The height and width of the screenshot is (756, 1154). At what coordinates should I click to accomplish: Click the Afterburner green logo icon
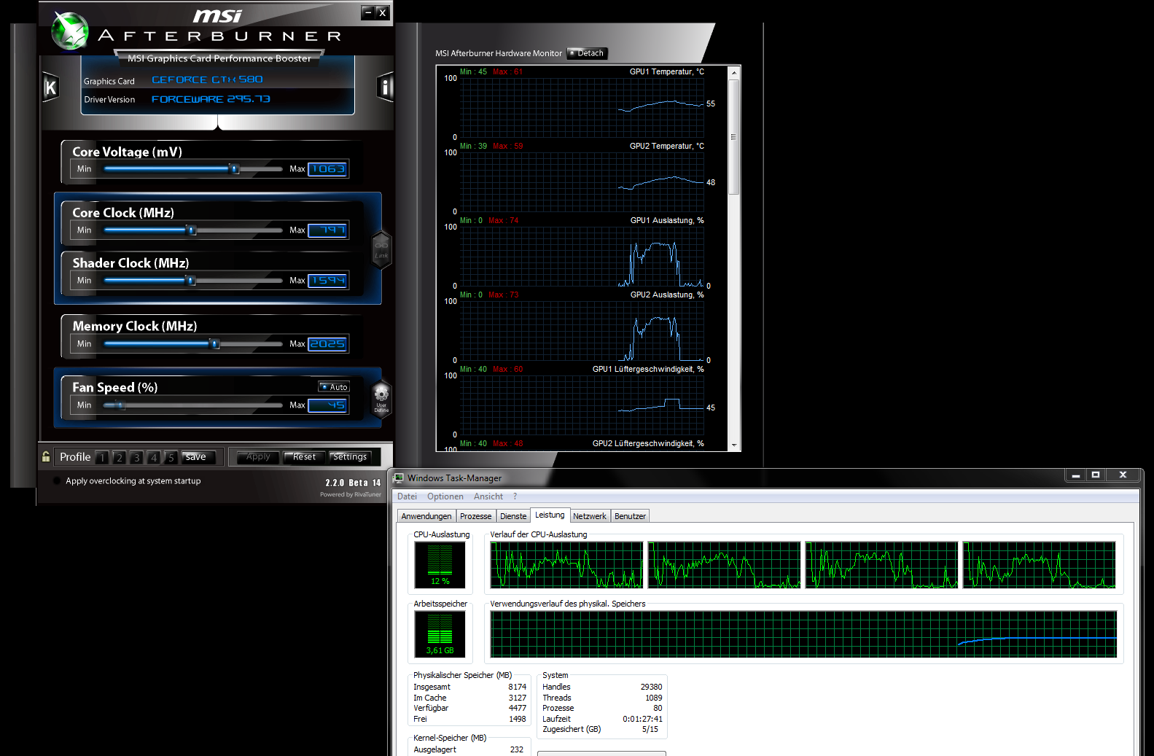pos(70,31)
